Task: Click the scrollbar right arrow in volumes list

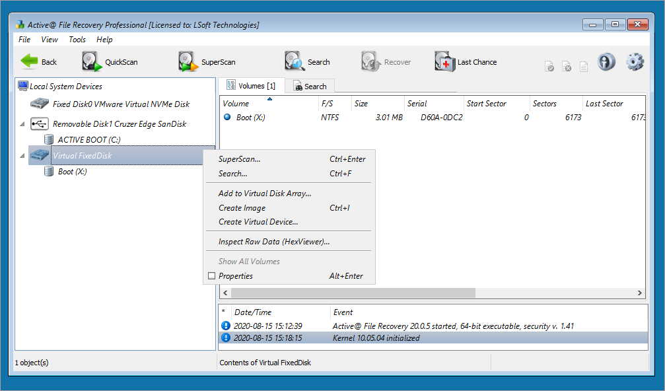Action: 639,293
